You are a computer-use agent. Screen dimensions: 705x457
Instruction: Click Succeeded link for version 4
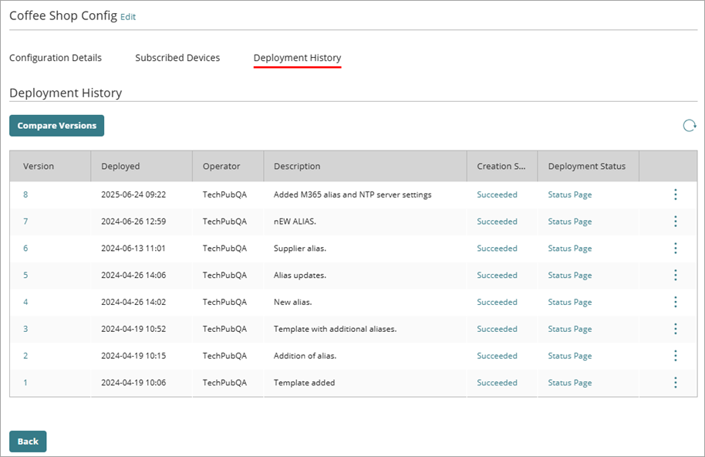tap(497, 302)
